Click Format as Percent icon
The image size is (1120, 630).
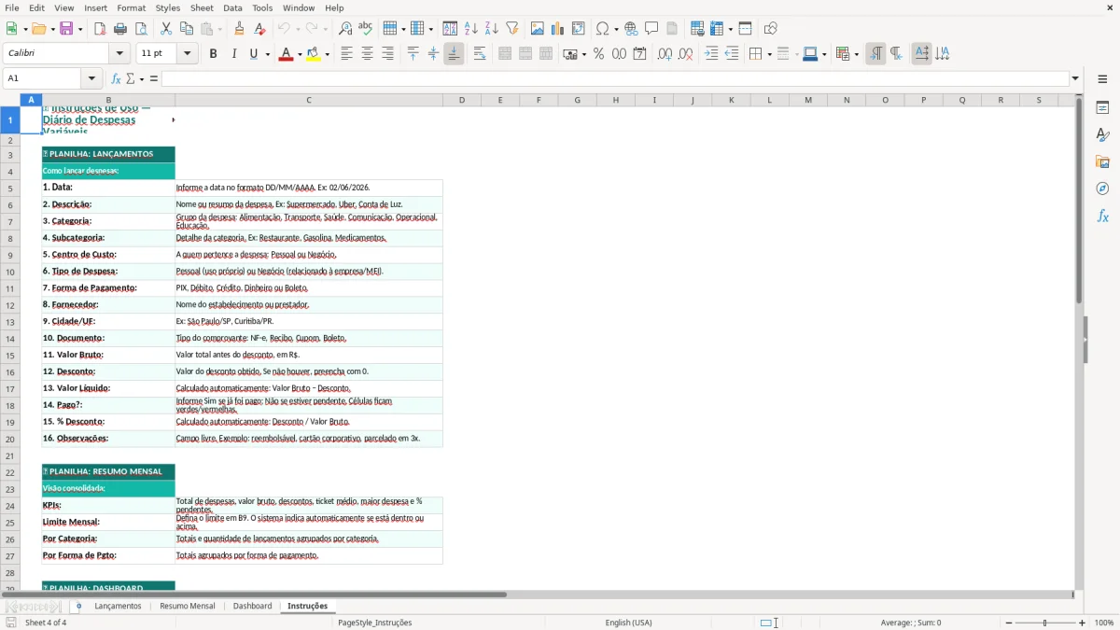[599, 54]
